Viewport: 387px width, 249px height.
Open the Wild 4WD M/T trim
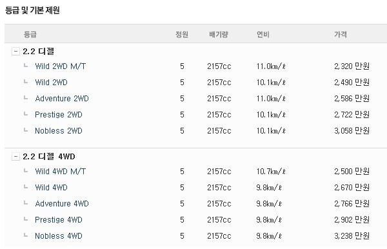(x=61, y=172)
